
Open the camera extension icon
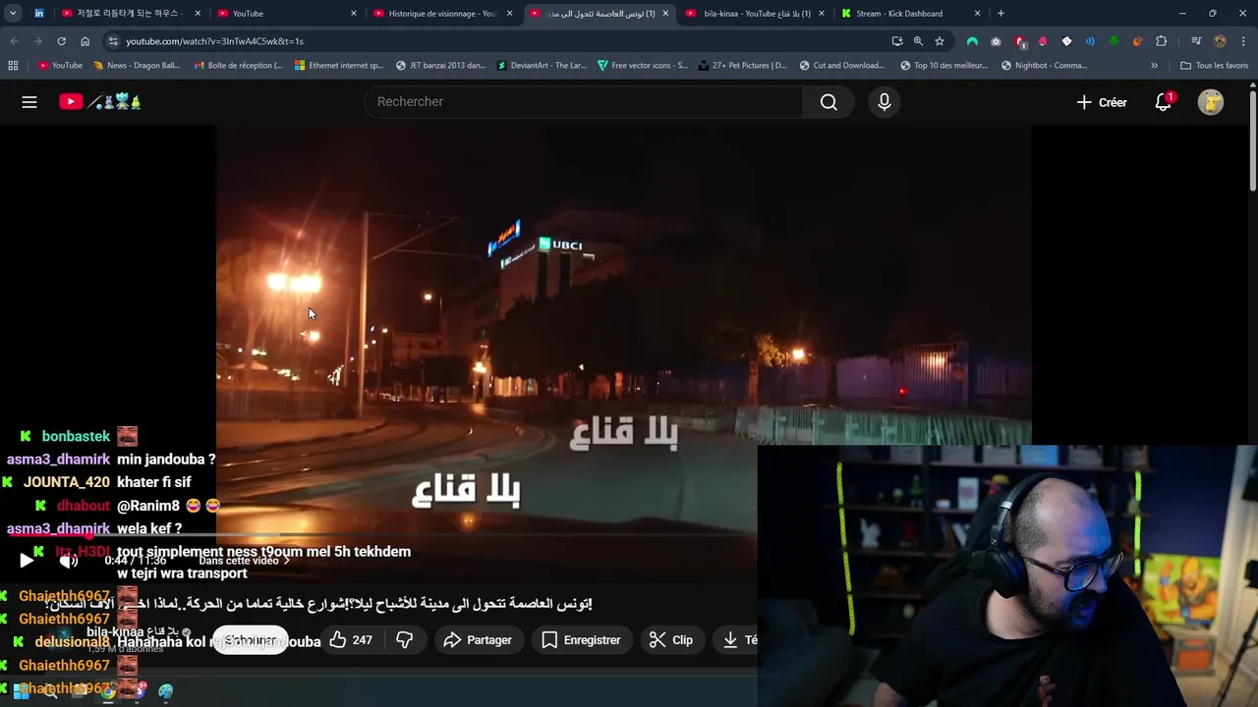[x=996, y=41]
